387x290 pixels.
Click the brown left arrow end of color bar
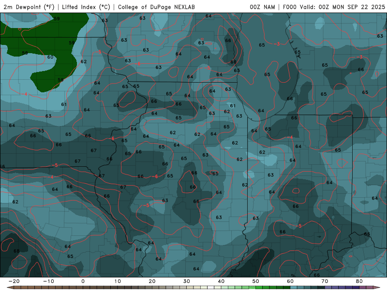point(10,288)
